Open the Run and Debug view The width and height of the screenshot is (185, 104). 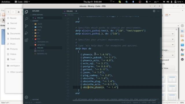pyautogui.click(x=26, y=33)
